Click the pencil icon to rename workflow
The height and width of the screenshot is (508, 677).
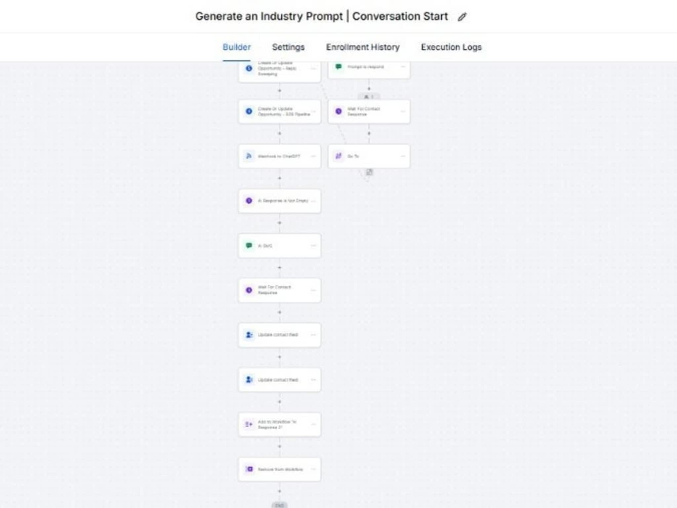pos(462,17)
